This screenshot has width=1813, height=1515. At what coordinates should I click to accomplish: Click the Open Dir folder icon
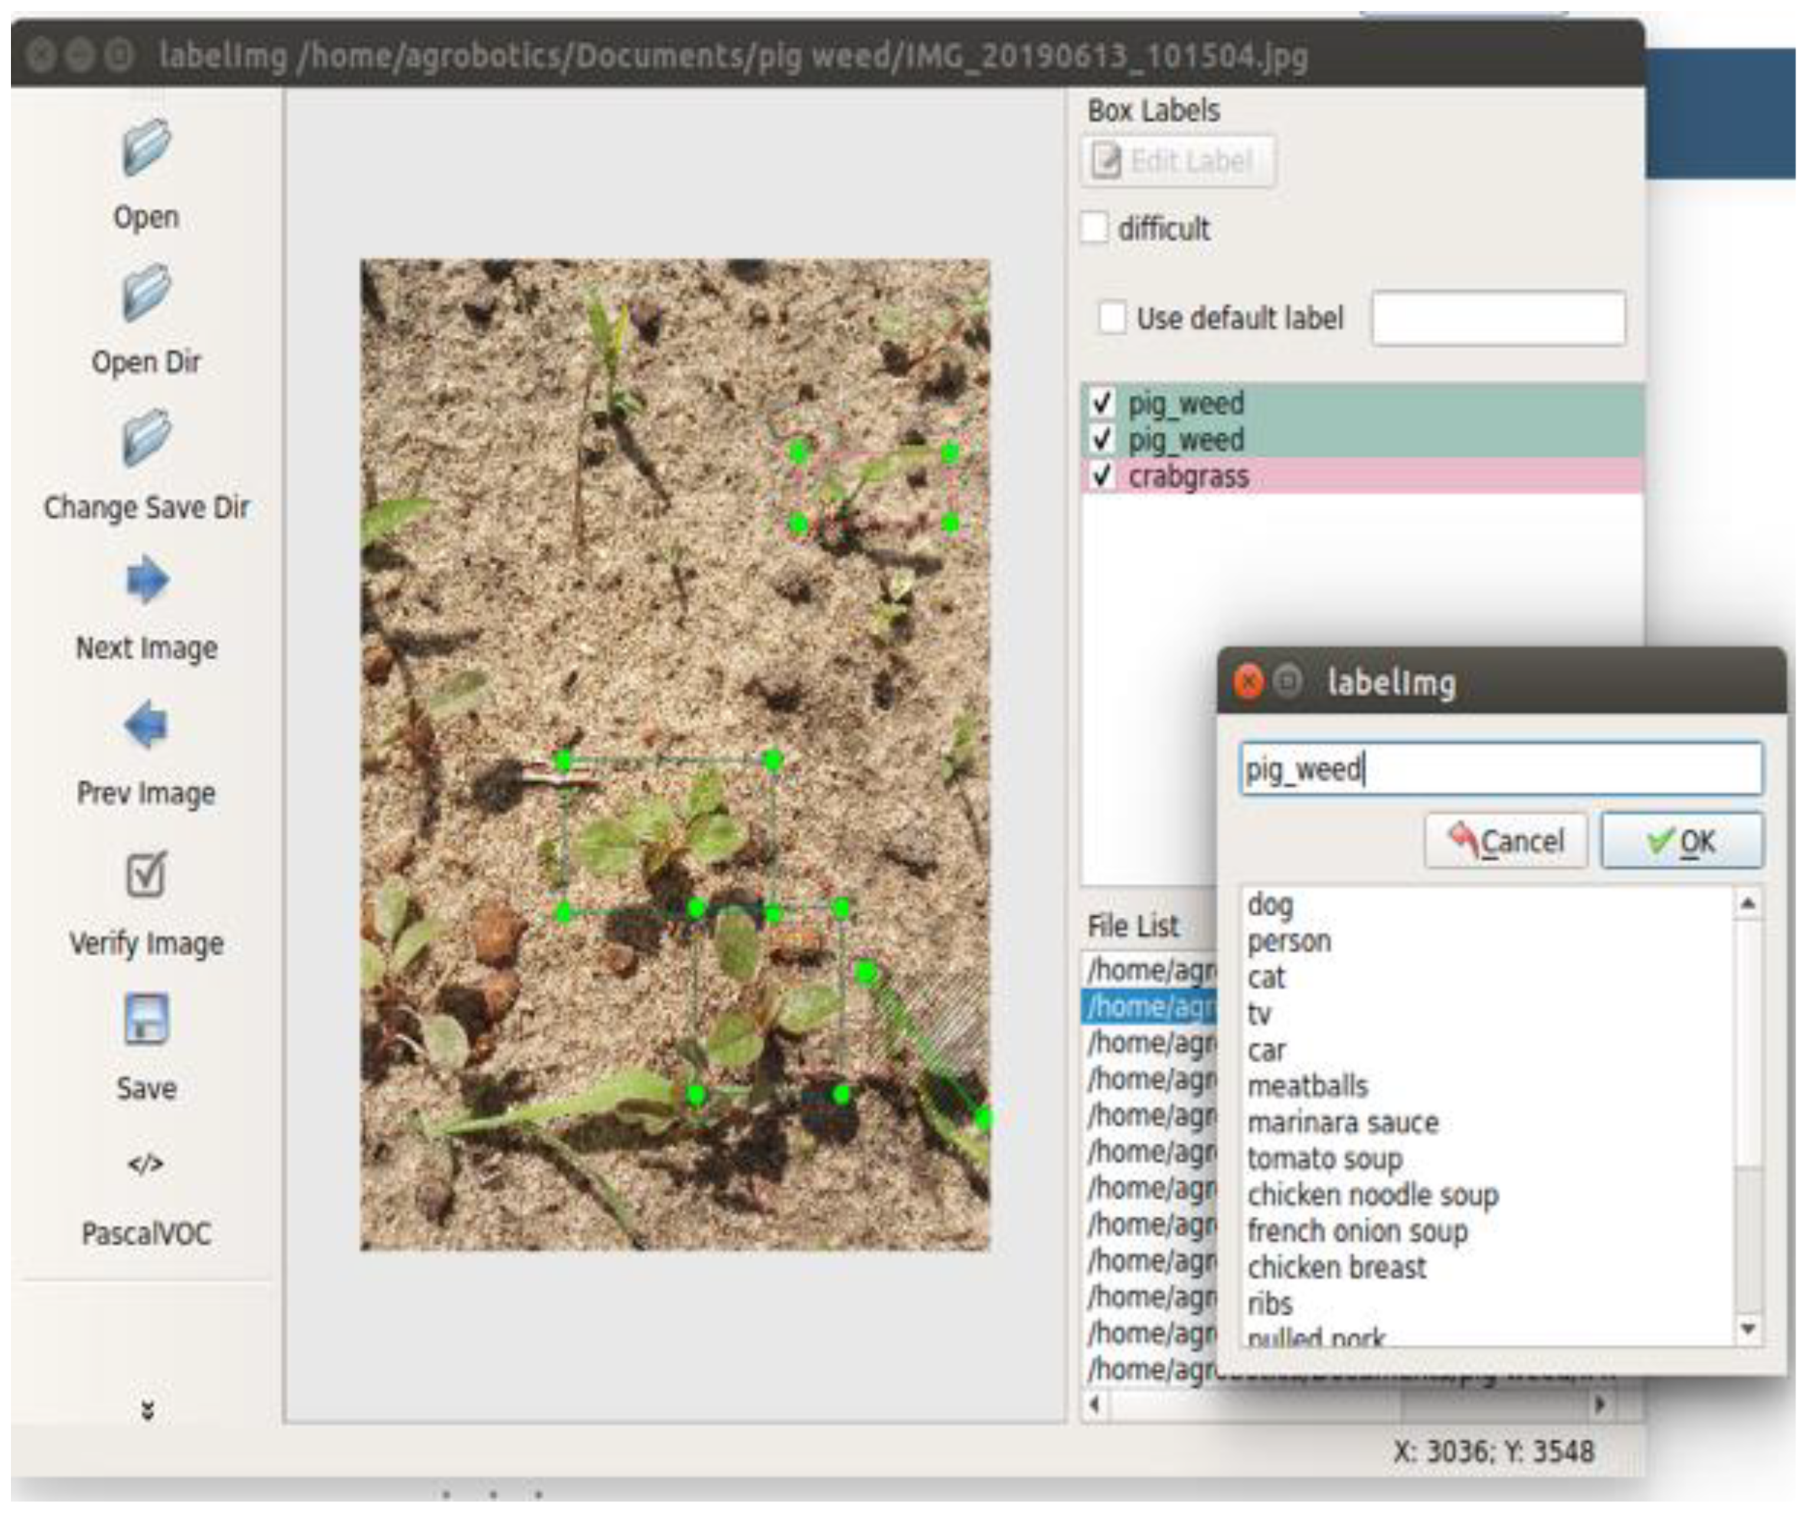click(x=146, y=294)
